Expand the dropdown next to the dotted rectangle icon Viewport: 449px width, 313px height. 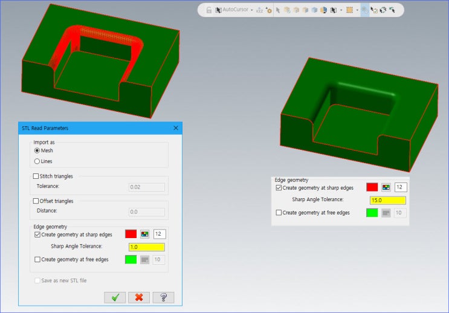[x=357, y=10]
